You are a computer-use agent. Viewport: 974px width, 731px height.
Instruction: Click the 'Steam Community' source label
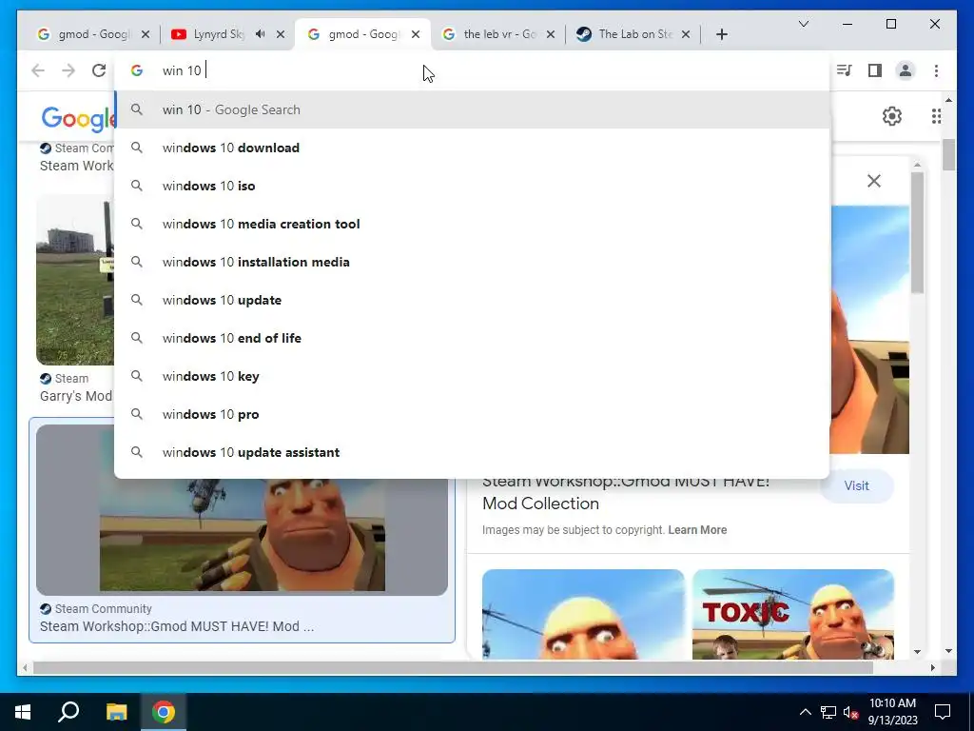(103, 608)
